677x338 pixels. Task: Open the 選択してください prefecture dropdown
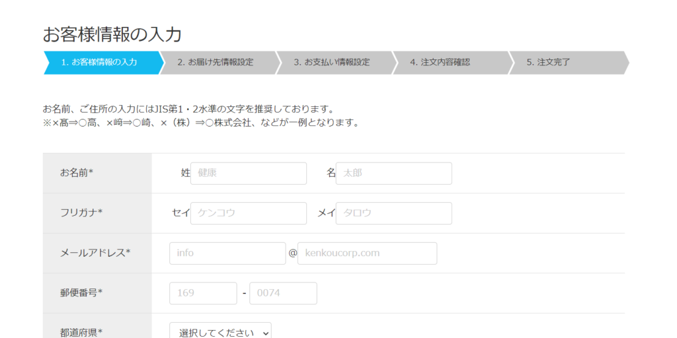click(x=220, y=332)
